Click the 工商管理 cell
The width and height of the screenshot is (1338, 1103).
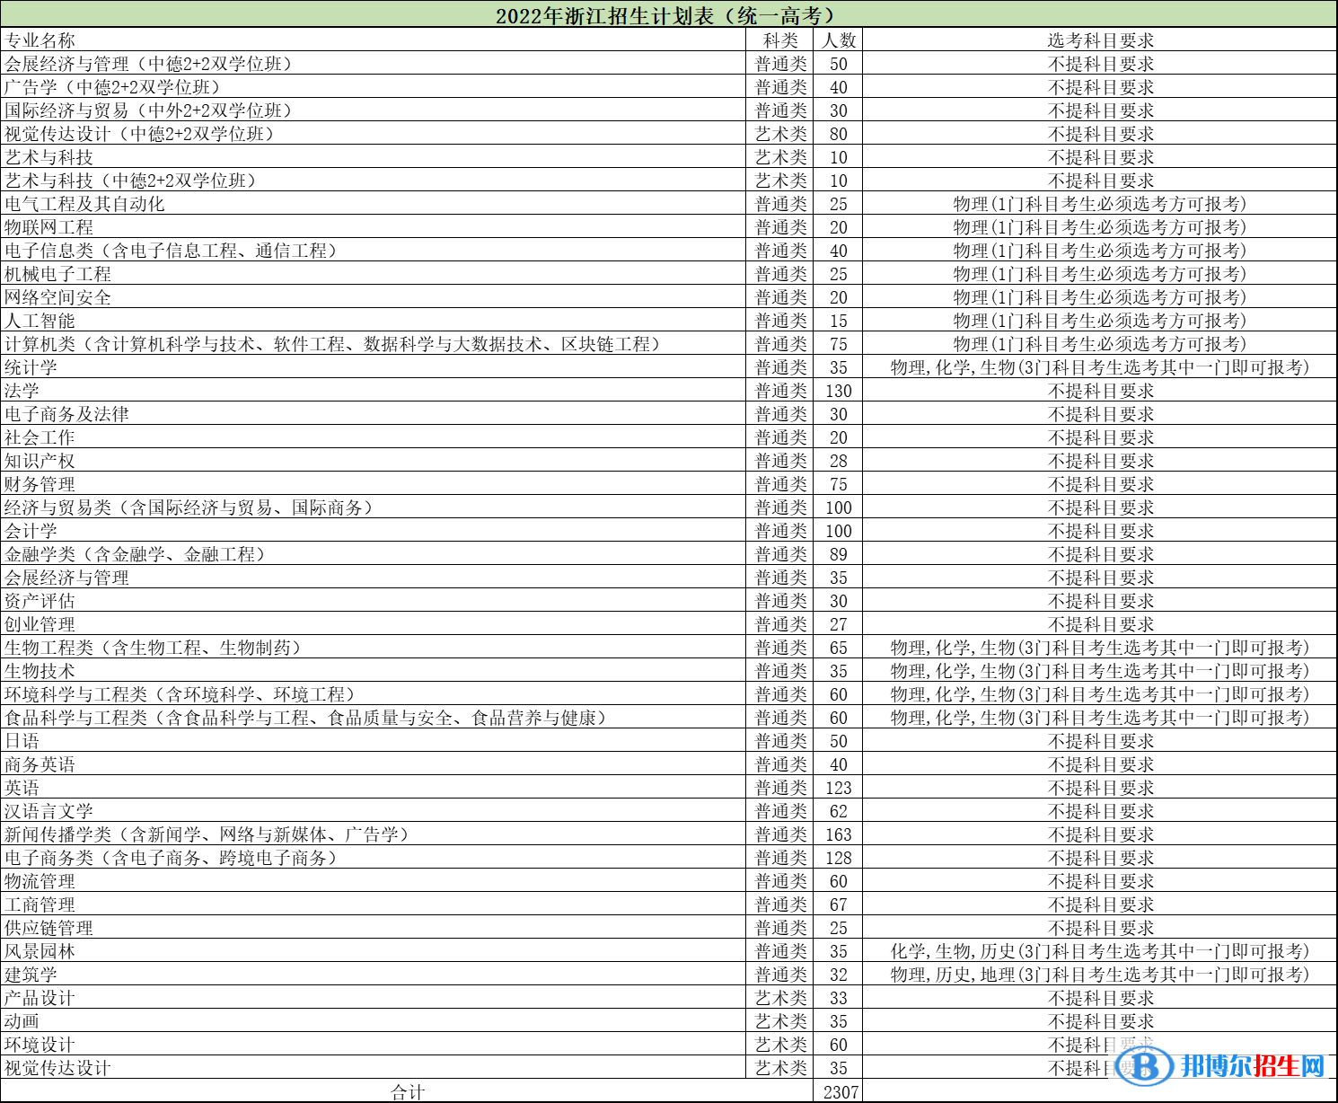(x=374, y=904)
